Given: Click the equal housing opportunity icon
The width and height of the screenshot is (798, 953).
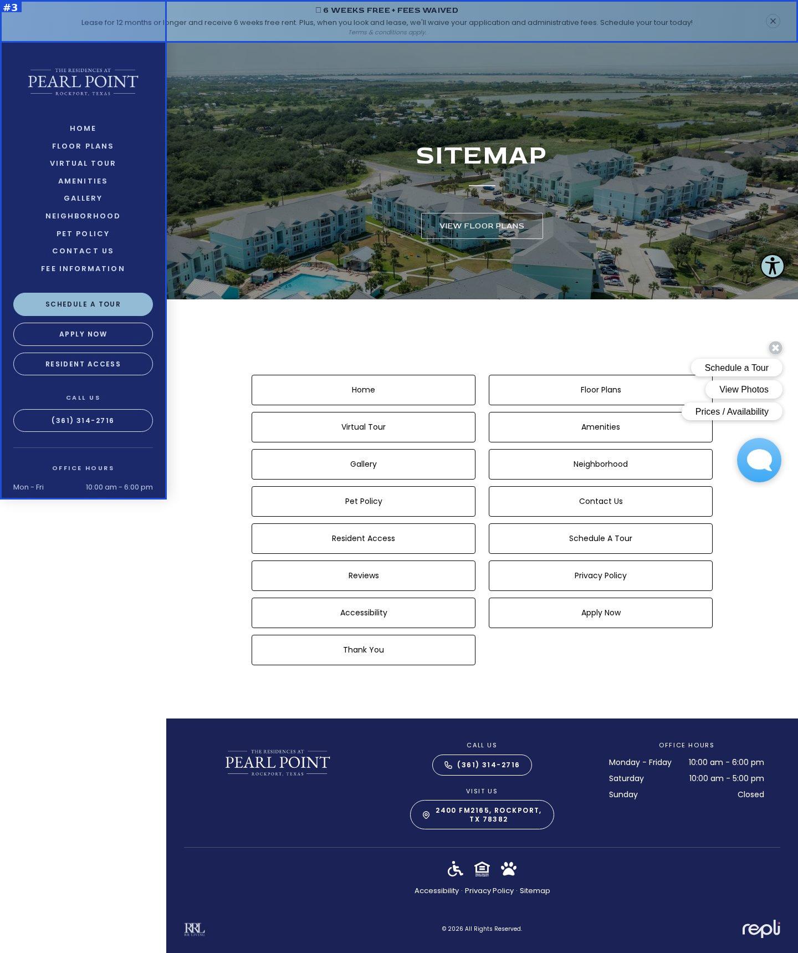Looking at the screenshot, I should tap(482, 869).
